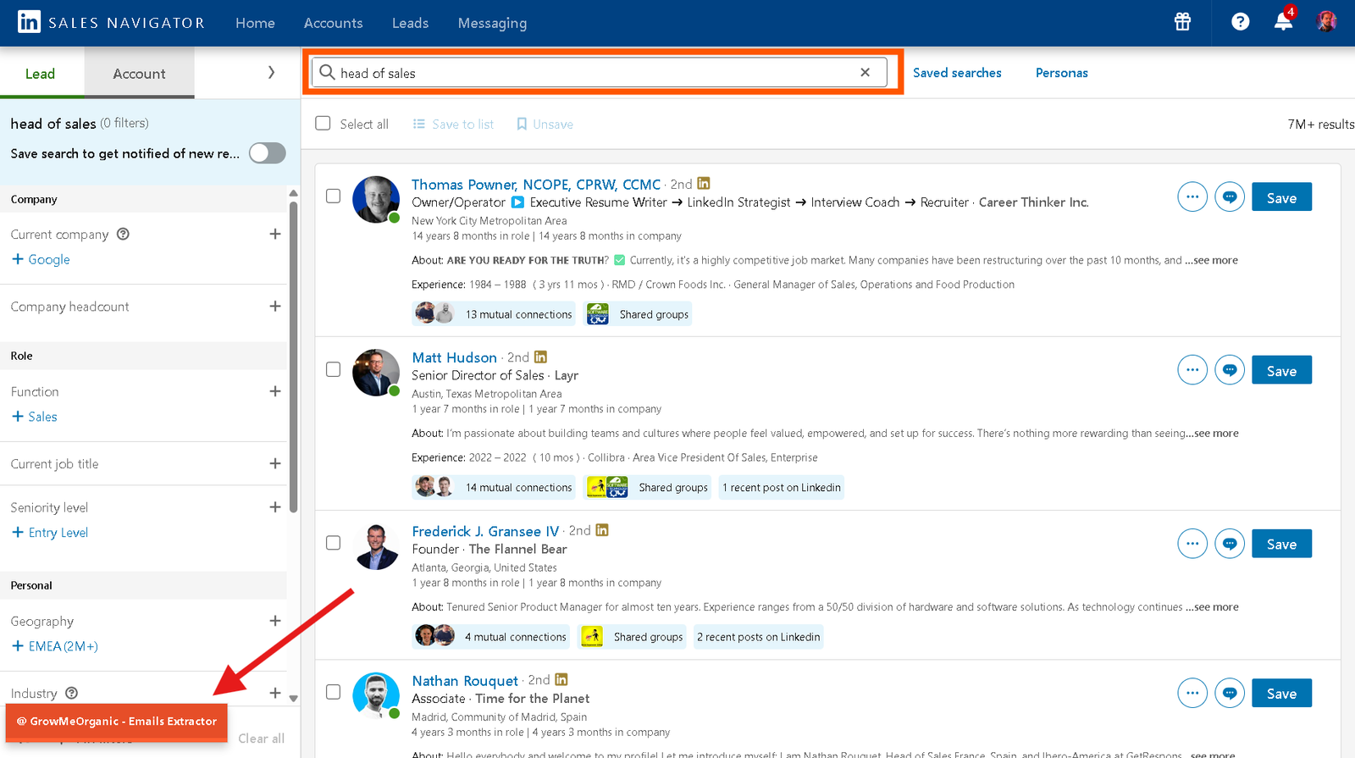Message Nathan Rouquet via chat icon
Screen dimensions: 1355x758
pyautogui.click(x=1230, y=693)
